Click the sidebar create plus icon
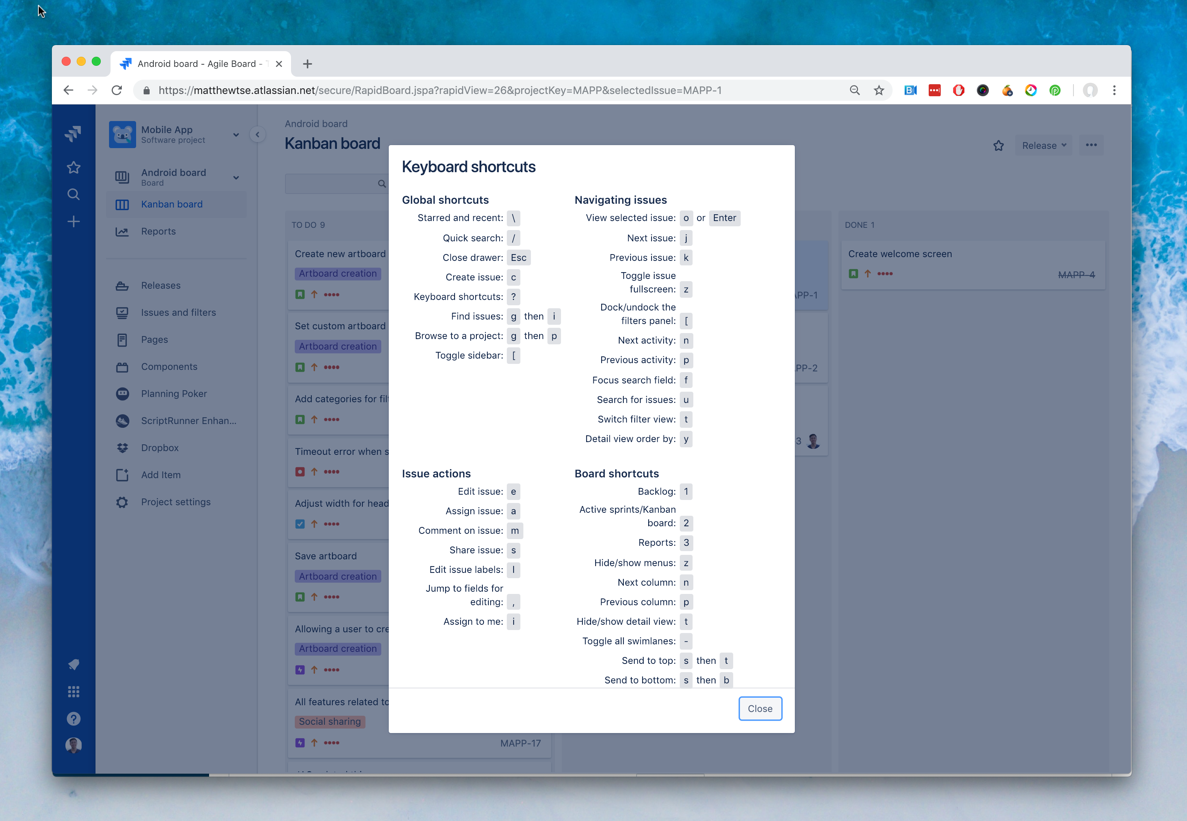The height and width of the screenshot is (821, 1187). point(74,222)
